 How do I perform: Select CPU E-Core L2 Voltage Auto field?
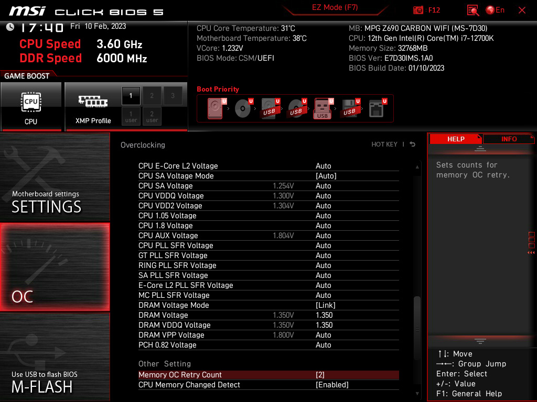(323, 166)
